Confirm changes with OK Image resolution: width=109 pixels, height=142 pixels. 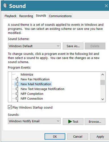coord(55,137)
